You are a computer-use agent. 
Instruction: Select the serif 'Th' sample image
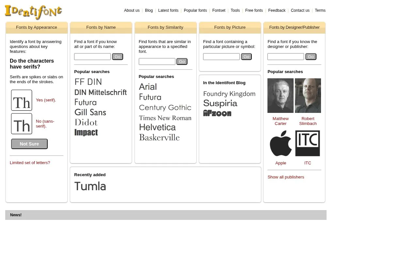tap(22, 100)
